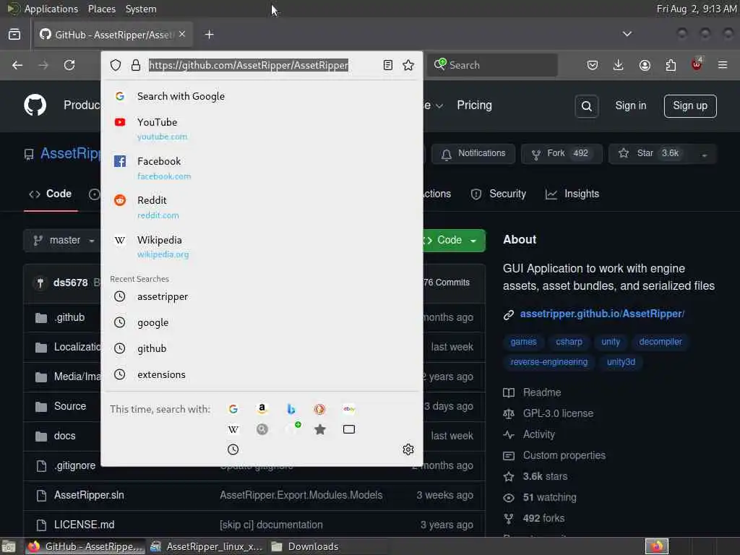740x555 pixels.
Task: Open the Source folder
Action: (70, 406)
